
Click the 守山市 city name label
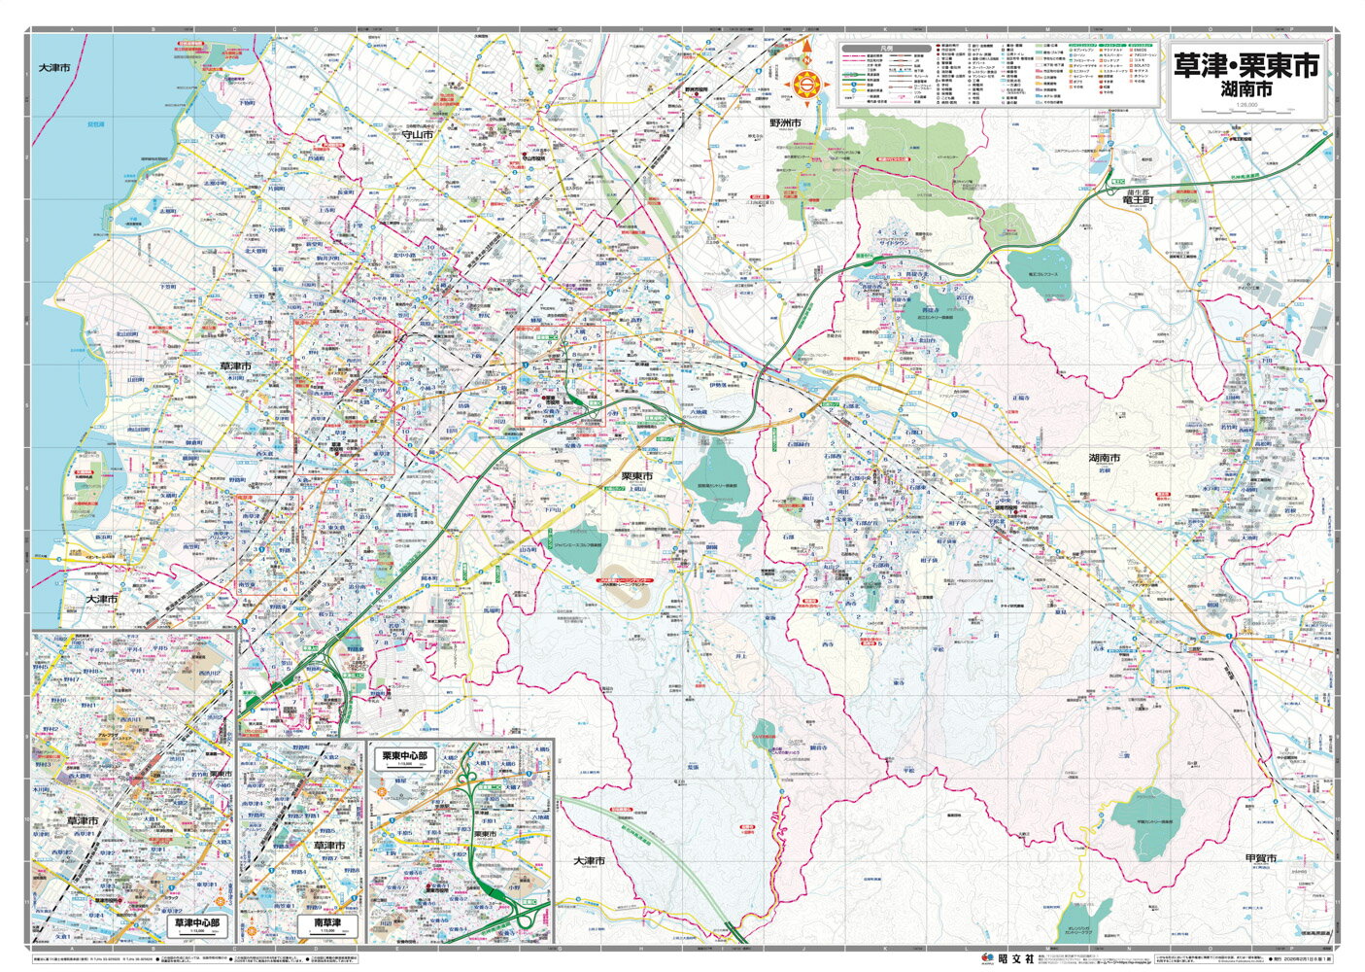coord(416,135)
